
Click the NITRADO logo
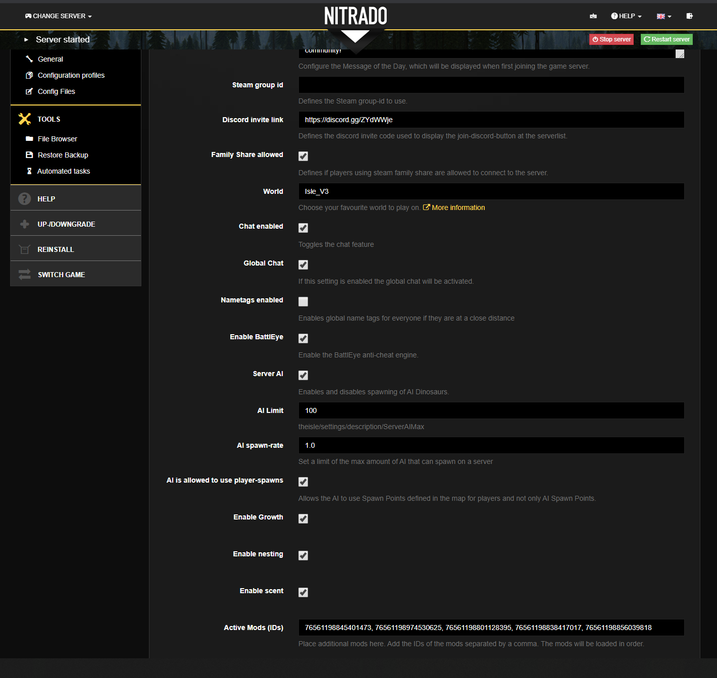(355, 16)
